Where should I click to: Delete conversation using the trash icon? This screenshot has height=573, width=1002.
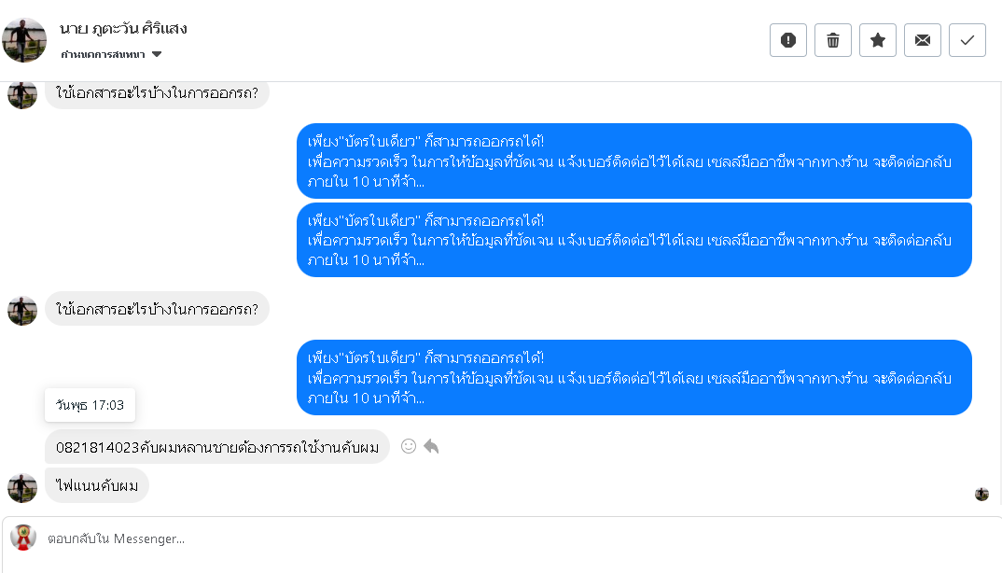pyautogui.click(x=833, y=40)
